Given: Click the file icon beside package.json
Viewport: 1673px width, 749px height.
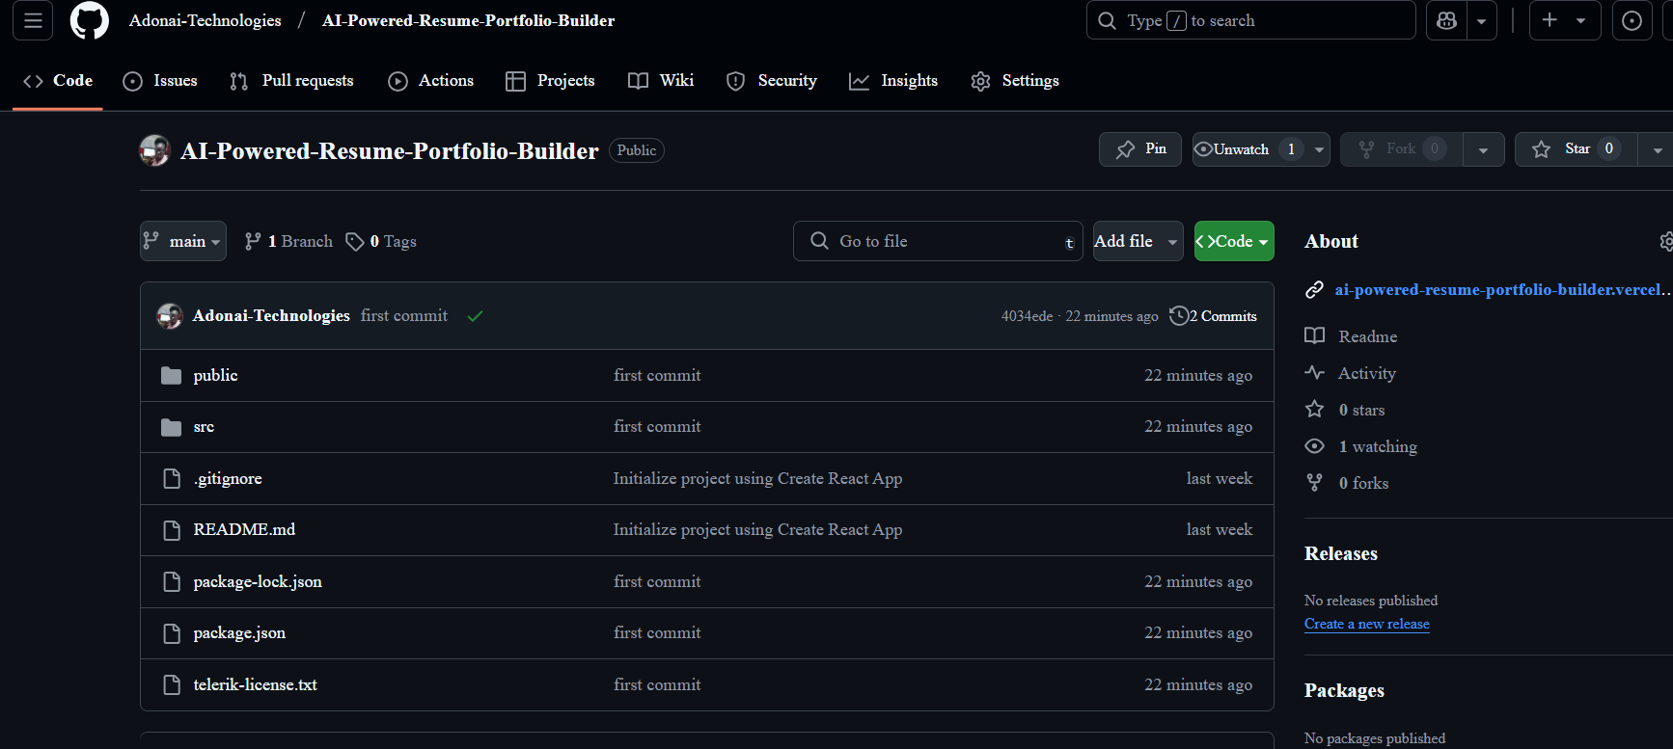Looking at the screenshot, I should click(x=172, y=633).
